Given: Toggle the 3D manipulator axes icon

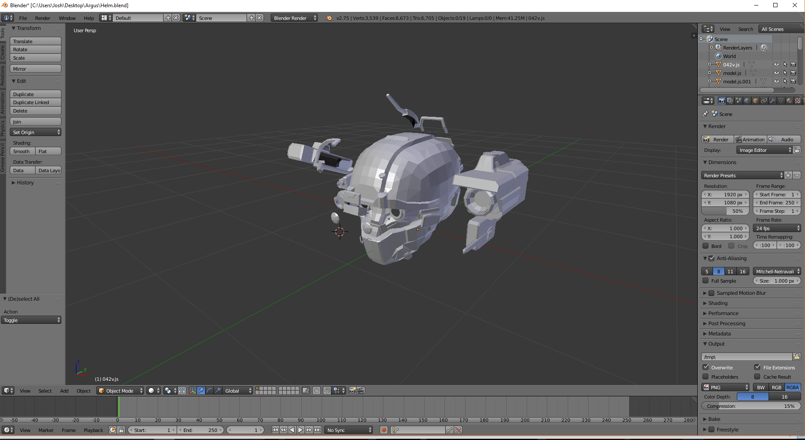Looking at the screenshot, I should click(192, 390).
